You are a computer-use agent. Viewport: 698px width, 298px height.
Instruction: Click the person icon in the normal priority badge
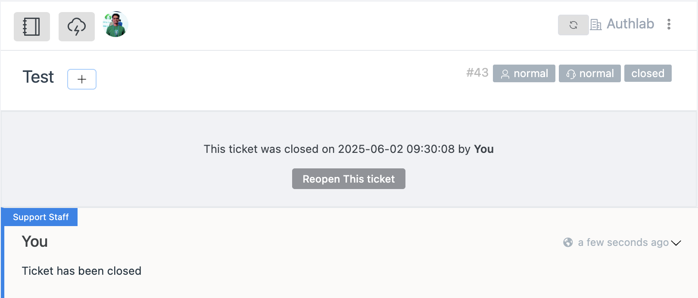(x=505, y=74)
